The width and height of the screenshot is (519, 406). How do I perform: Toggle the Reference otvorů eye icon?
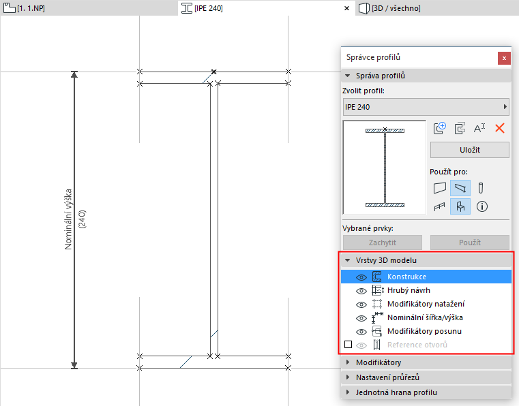[x=361, y=345]
